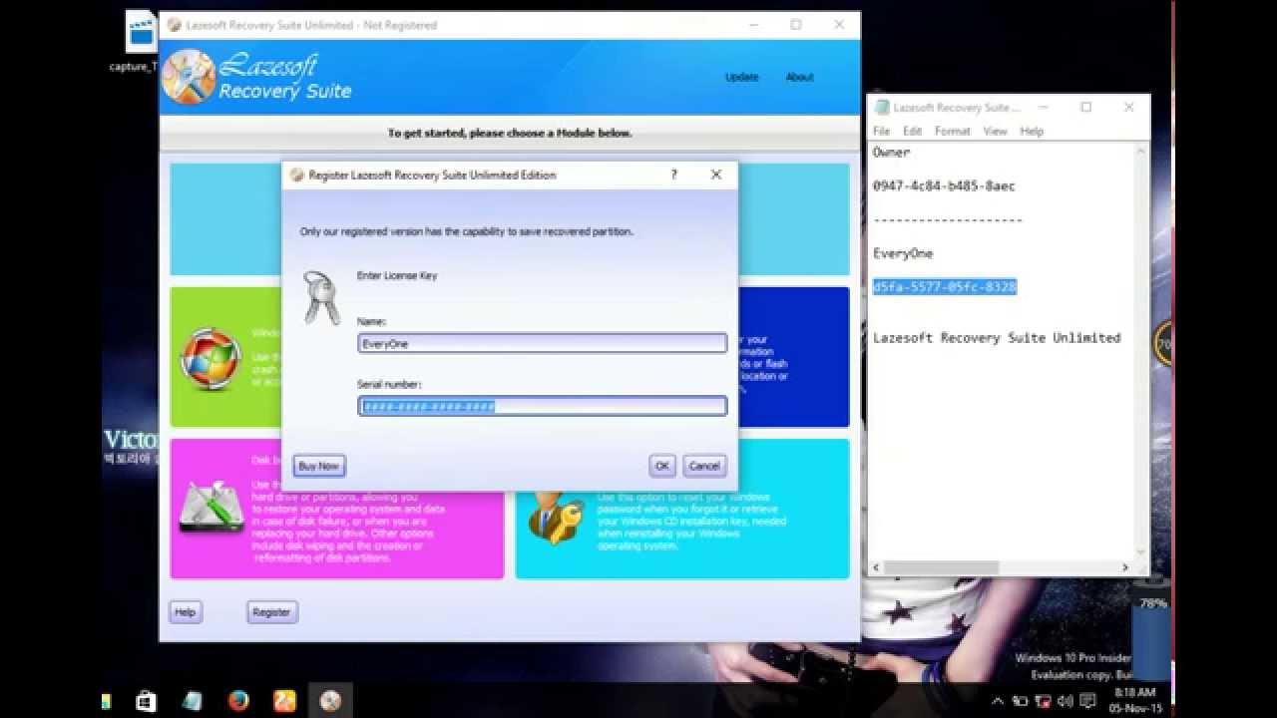Image resolution: width=1277 pixels, height=718 pixels.
Task: Show hidden system tray icons
Action: coord(997,701)
